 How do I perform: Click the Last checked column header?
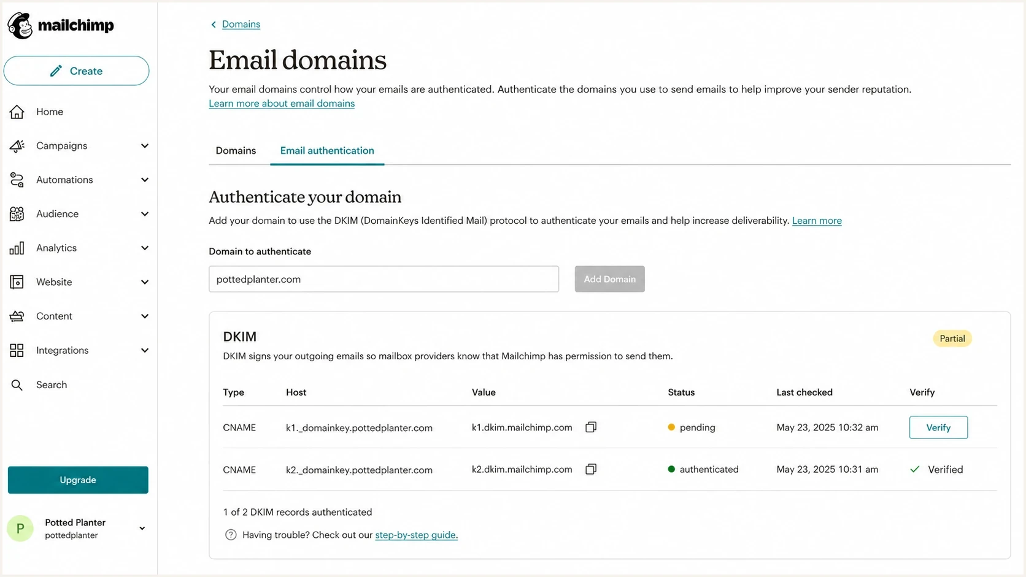point(804,392)
